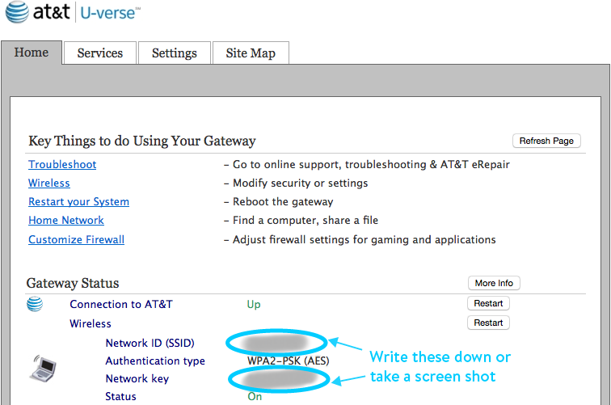The image size is (611, 405).
Task: Restart the Connection to AT&T
Action: [488, 303]
